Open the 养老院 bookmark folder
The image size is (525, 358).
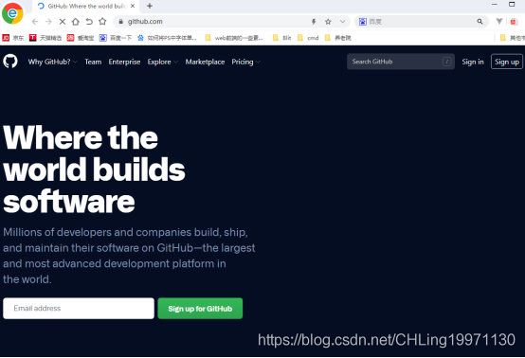click(x=338, y=38)
